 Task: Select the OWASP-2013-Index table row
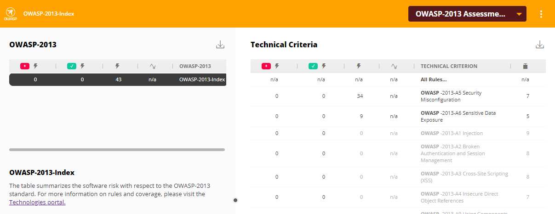118,79
